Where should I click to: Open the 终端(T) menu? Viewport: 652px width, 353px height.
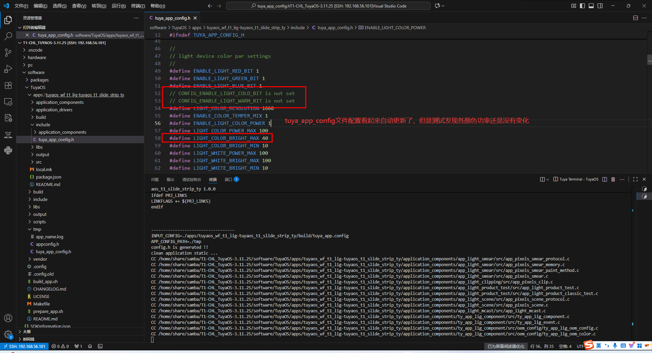click(x=138, y=6)
